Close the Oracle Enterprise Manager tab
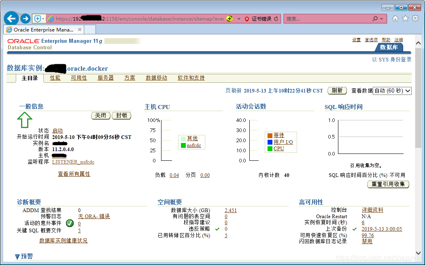This screenshot has width=425, height=265. [x=80, y=29]
